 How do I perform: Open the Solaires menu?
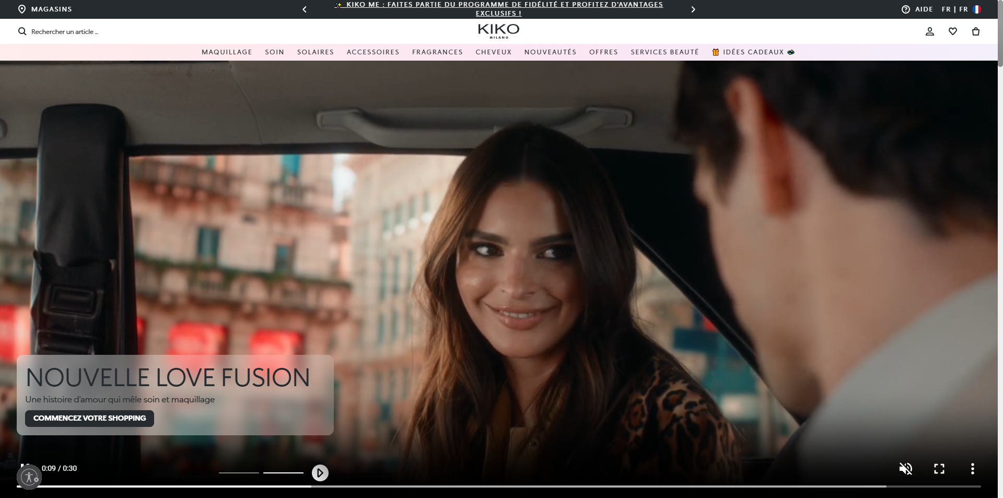pos(316,52)
